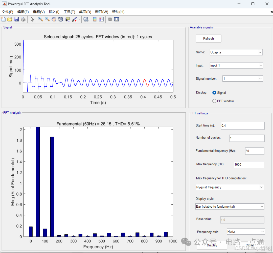Save the figure with the floppy disk icon
Viewport: 273px width, 253px height.
pos(16,19)
